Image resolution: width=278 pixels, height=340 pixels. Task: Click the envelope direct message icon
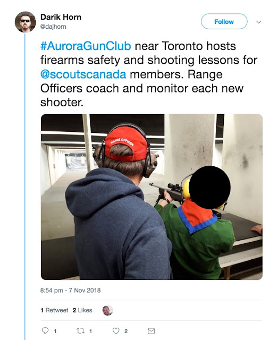[151, 331]
